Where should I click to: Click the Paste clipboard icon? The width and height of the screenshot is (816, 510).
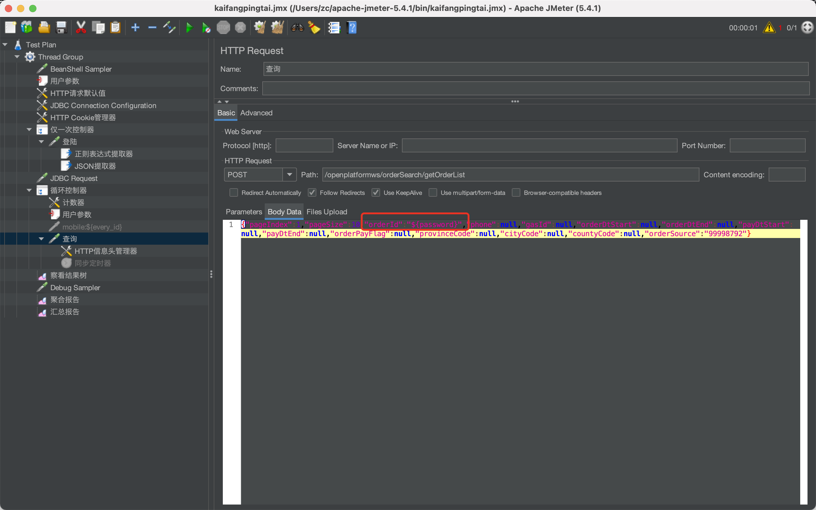(x=115, y=27)
